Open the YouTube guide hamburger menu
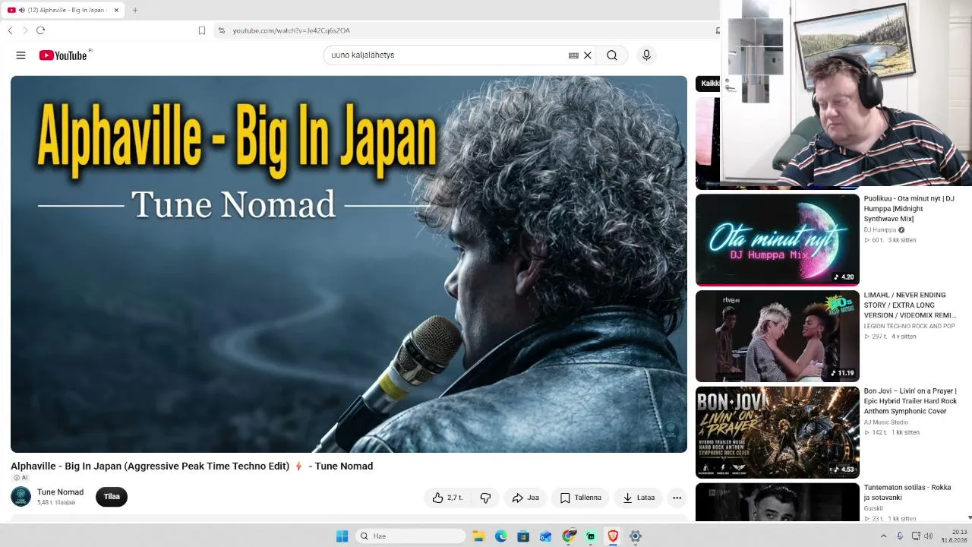The image size is (972, 547). (x=21, y=55)
